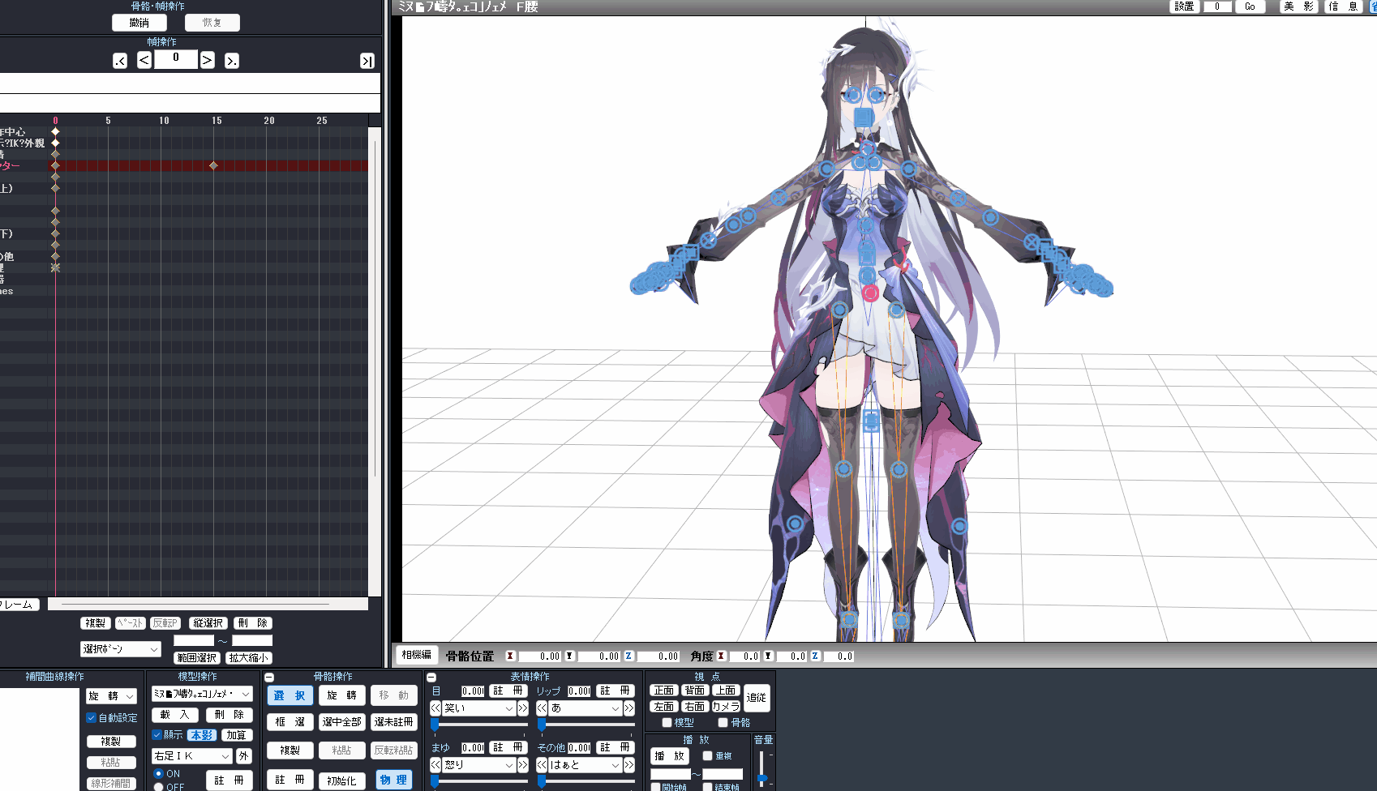Click the red center bone handle on the model
Viewport: 1377px width, 791px height.
(x=870, y=293)
